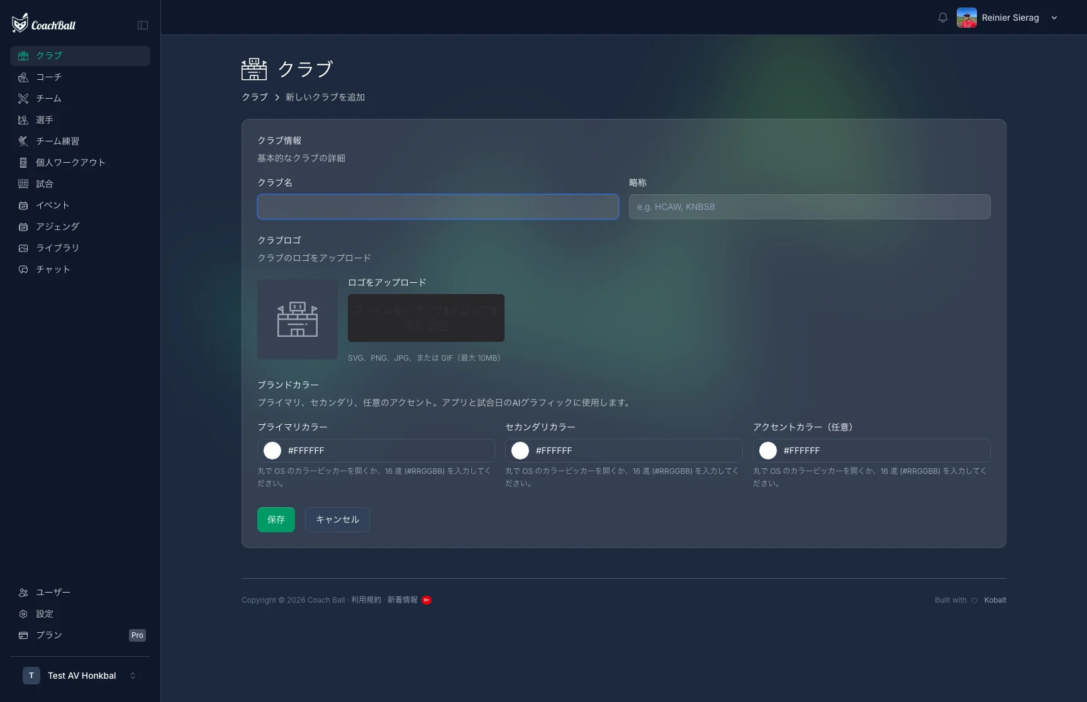Image resolution: width=1087 pixels, height=702 pixels.
Task: Follow the クラブ breadcrumb link
Action: click(255, 97)
